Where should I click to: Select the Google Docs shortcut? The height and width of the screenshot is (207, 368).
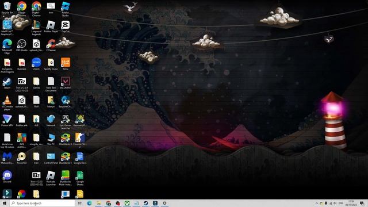coord(80,158)
